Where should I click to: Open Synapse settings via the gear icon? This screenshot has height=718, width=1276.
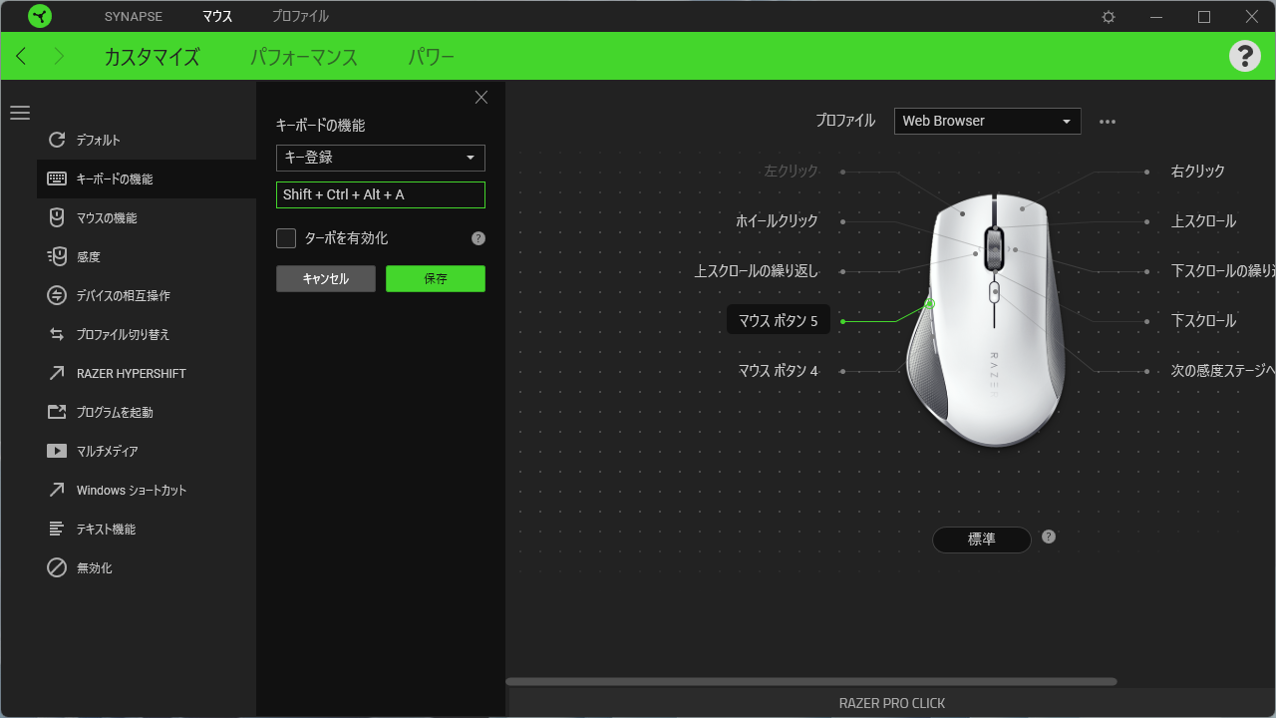tap(1108, 16)
